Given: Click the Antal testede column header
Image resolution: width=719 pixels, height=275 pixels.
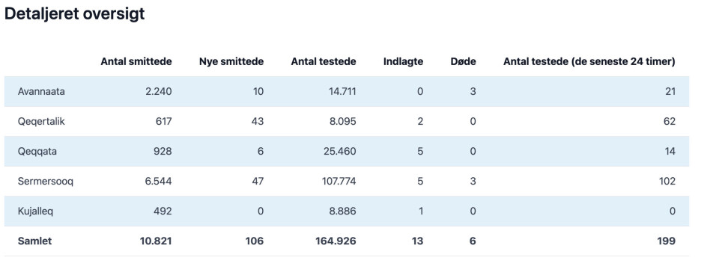Looking at the screenshot, I should point(324,61).
